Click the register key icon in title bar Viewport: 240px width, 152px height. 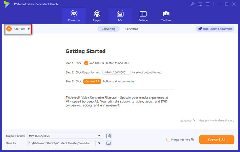[192, 4]
